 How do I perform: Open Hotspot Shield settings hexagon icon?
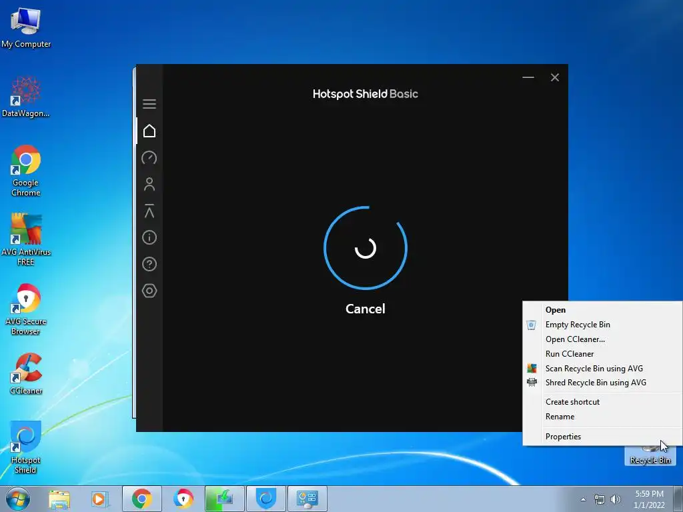tap(149, 291)
